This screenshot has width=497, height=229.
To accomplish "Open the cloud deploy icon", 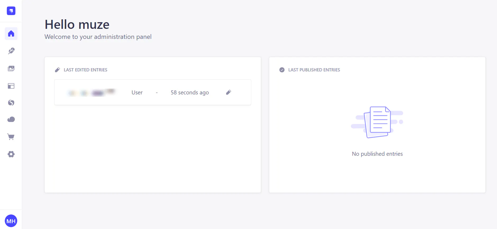I will 11,120.
